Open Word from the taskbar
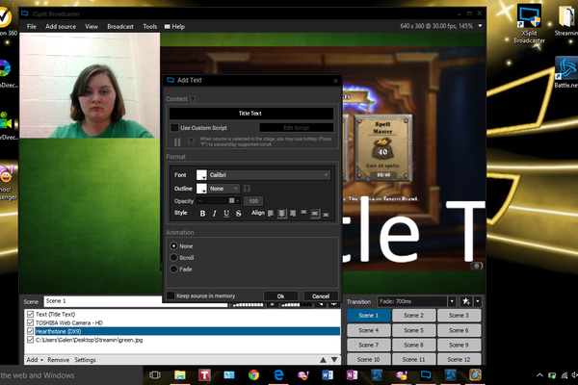Screen dimensions: 578x385 328,375
